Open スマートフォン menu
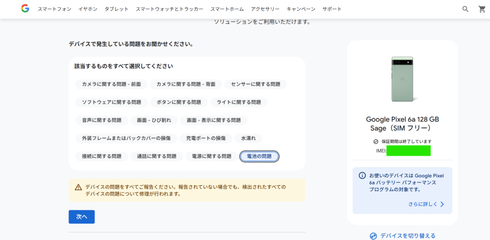 click(x=55, y=9)
